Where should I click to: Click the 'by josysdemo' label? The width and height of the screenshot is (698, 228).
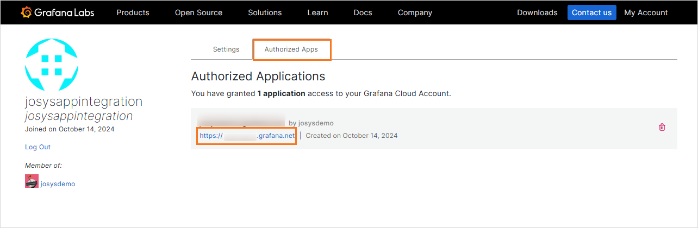pyautogui.click(x=311, y=123)
